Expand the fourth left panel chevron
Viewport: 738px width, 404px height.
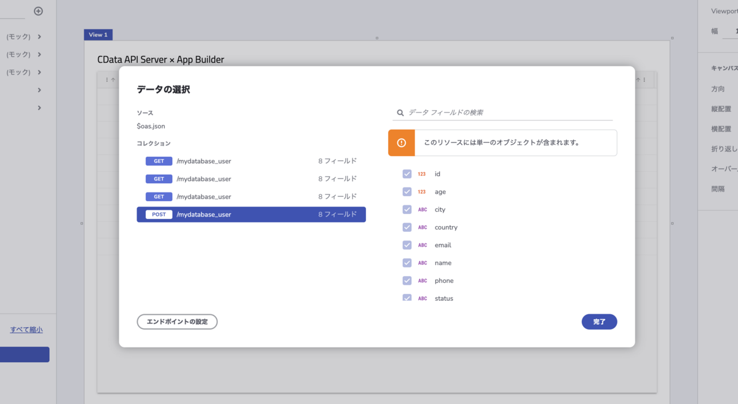[39, 90]
